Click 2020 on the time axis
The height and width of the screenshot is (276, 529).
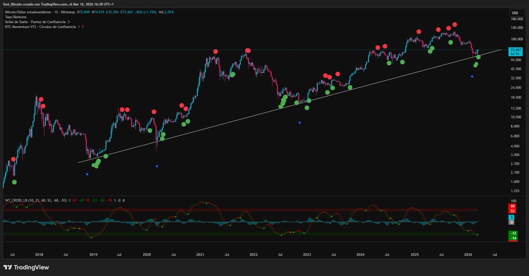point(147,254)
